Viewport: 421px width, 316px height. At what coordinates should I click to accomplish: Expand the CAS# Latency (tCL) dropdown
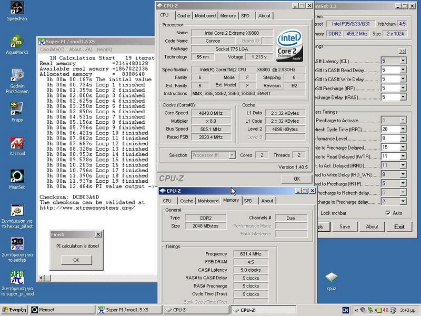[403, 61]
